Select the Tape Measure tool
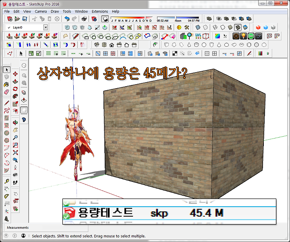 click(6, 181)
